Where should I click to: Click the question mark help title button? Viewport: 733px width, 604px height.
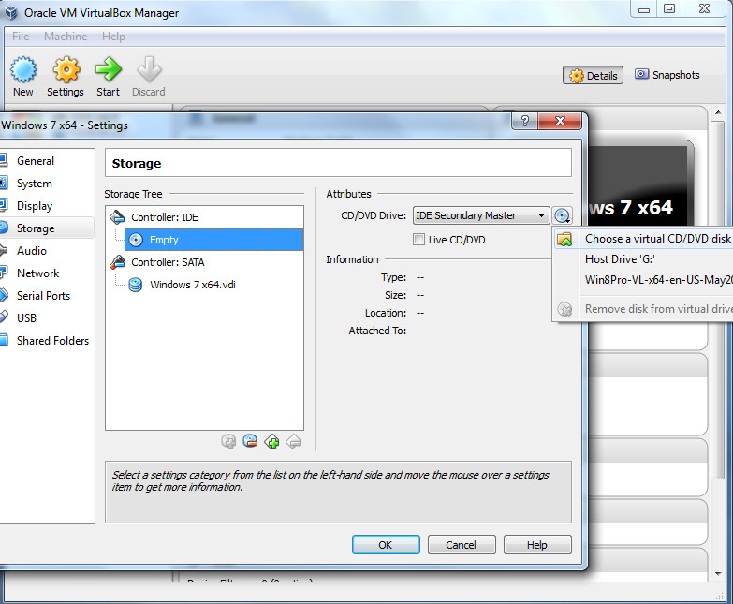point(524,121)
